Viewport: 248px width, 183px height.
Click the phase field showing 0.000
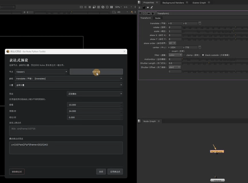(x=95, y=117)
